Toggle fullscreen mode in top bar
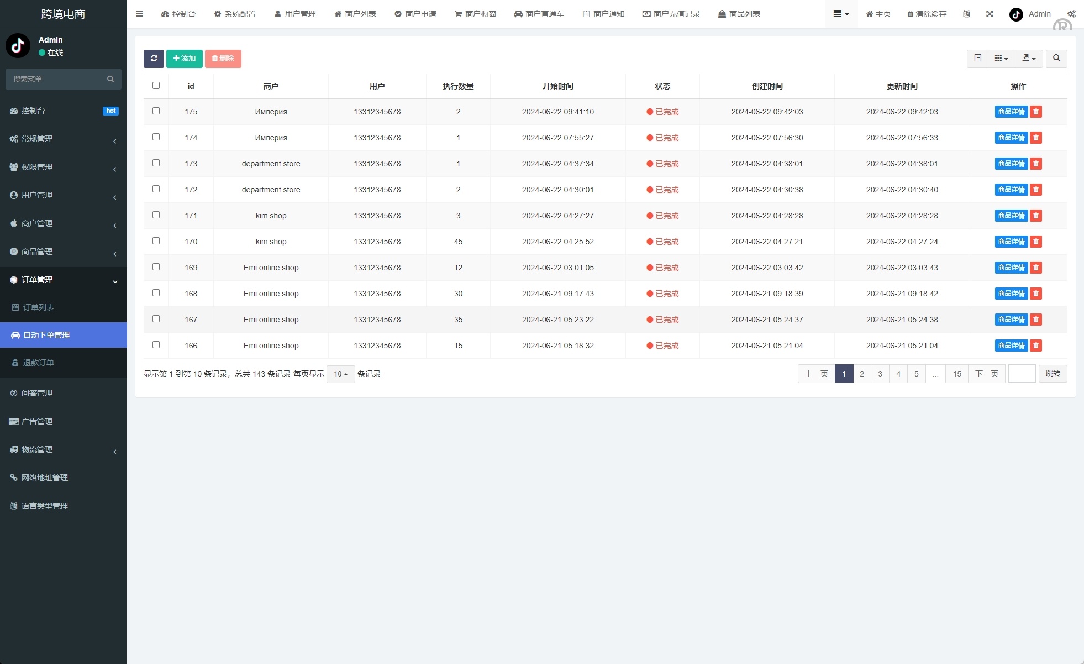 [x=989, y=14]
